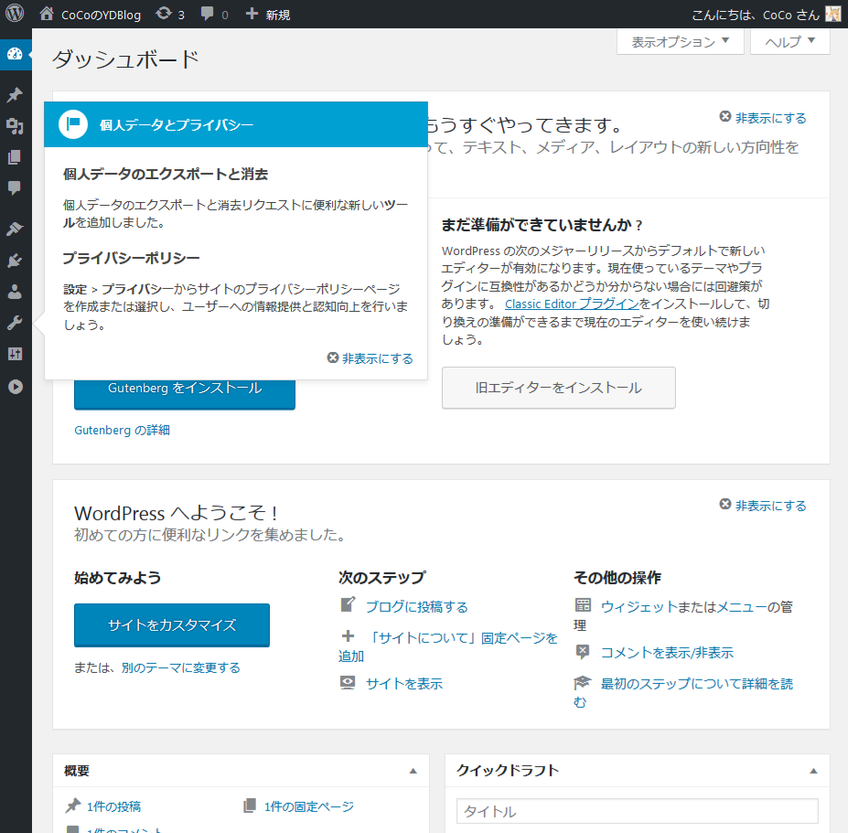This screenshot has width=848, height=833.
Task: Open 別のテーマに変更する link
Action: [x=180, y=668]
